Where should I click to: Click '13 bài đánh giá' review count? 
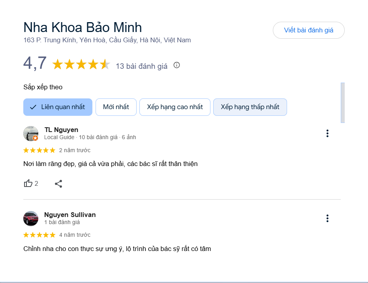141,66
